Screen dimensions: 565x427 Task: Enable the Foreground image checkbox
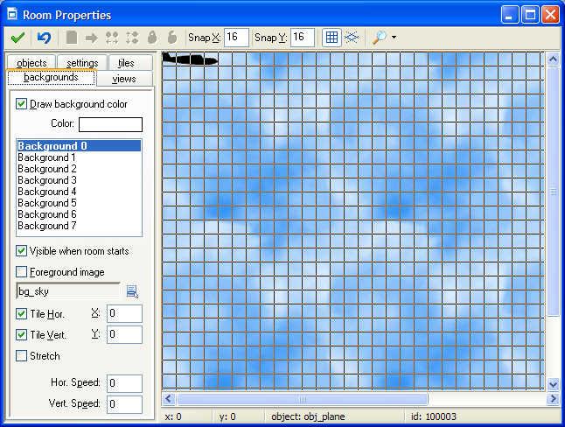pyautogui.click(x=22, y=272)
